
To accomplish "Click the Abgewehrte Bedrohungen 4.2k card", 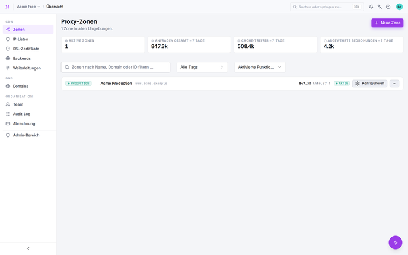I will point(362,44).
